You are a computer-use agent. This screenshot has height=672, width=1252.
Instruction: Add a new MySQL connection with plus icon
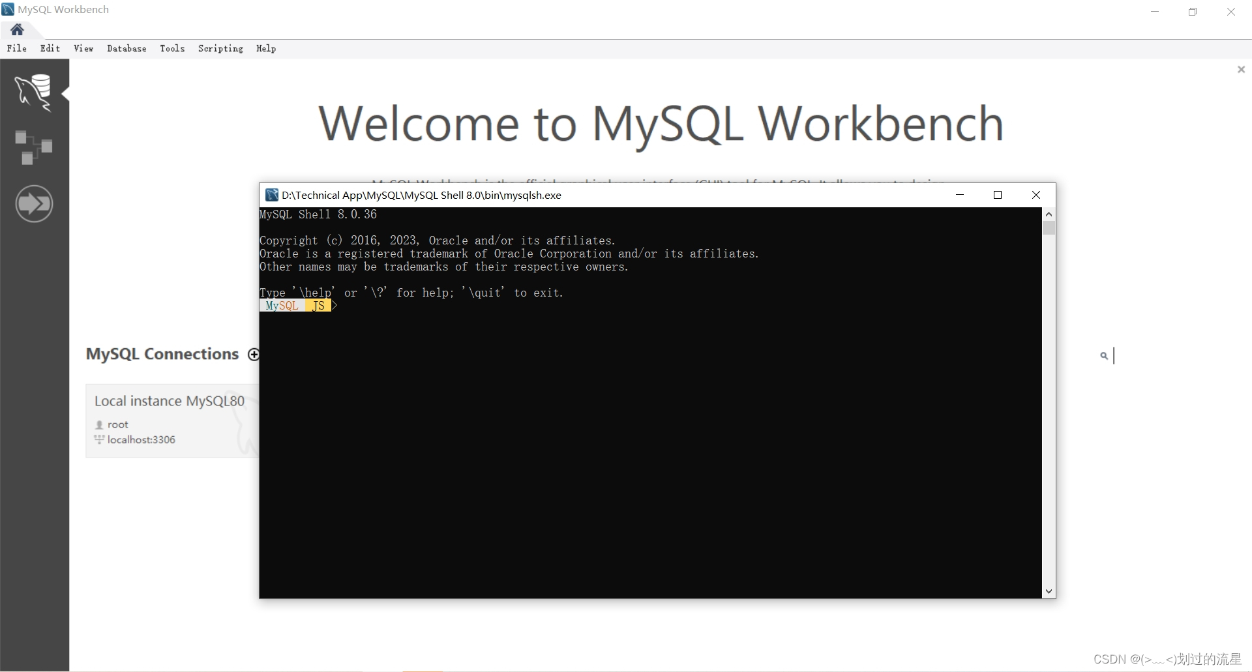click(254, 354)
